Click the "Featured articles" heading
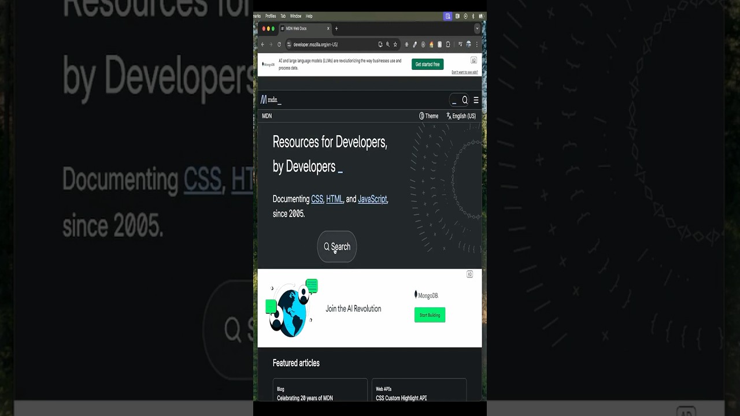Screen dimensions: 740x416 [x=296, y=363]
